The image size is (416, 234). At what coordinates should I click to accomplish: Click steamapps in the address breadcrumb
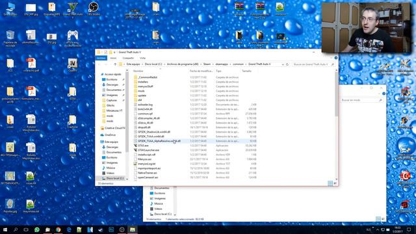point(222,64)
